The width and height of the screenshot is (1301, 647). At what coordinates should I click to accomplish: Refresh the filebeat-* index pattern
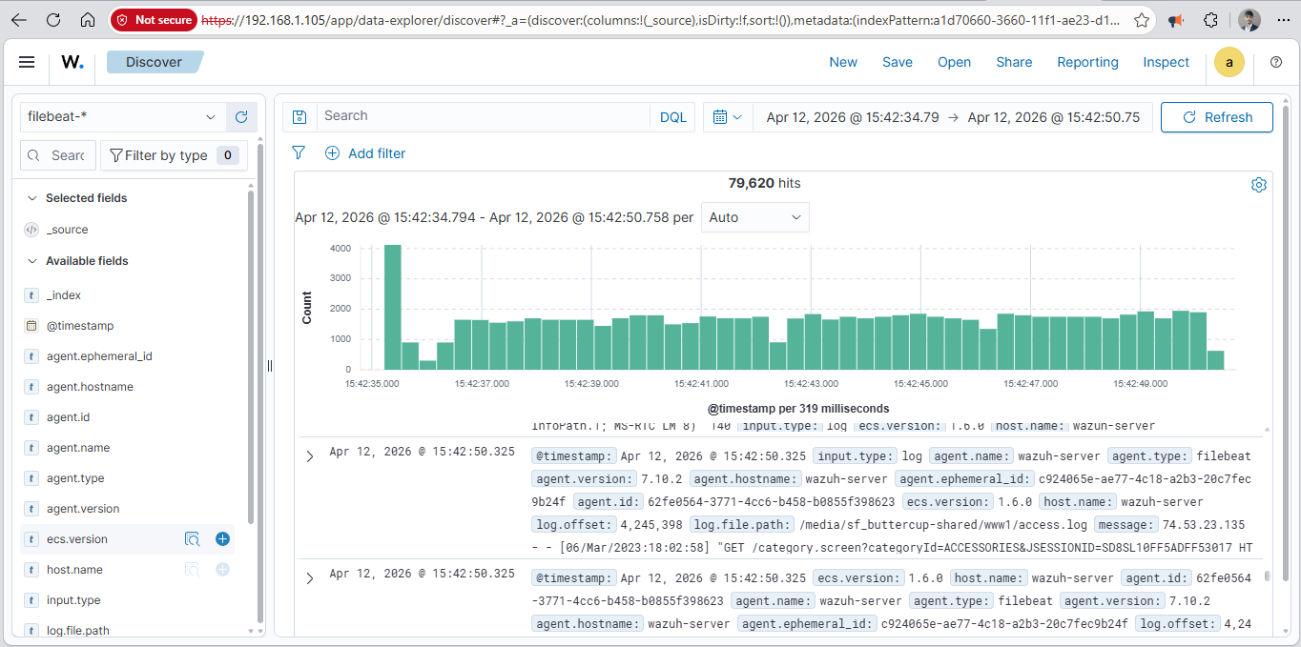click(x=241, y=115)
